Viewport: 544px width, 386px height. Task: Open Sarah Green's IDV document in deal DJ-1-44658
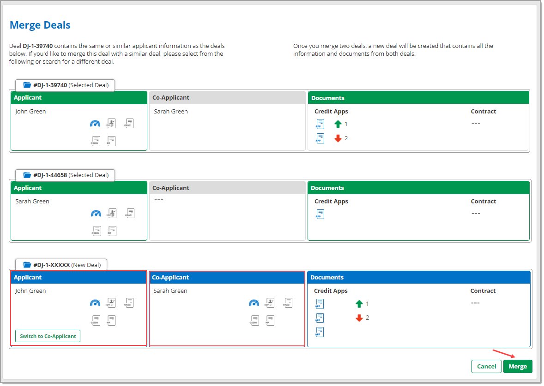tap(112, 213)
